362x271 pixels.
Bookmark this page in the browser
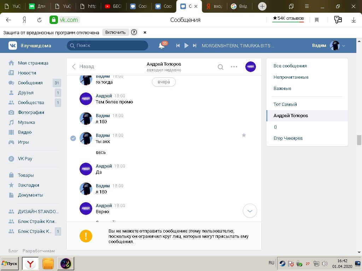point(317,20)
